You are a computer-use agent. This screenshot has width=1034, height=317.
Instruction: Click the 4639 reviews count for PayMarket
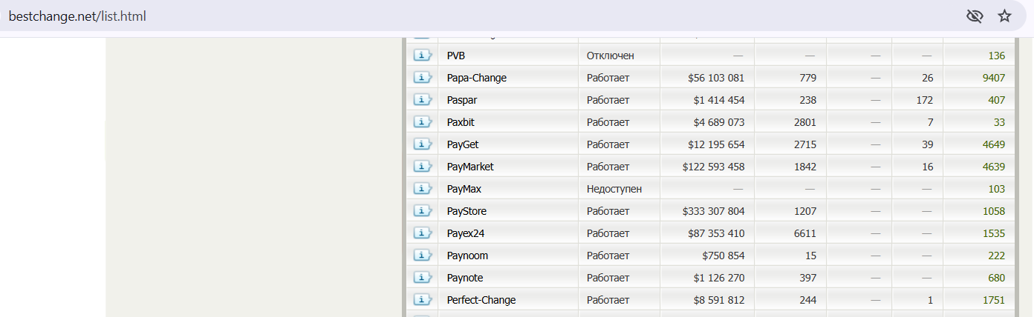pyautogui.click(x=993, y=167)
